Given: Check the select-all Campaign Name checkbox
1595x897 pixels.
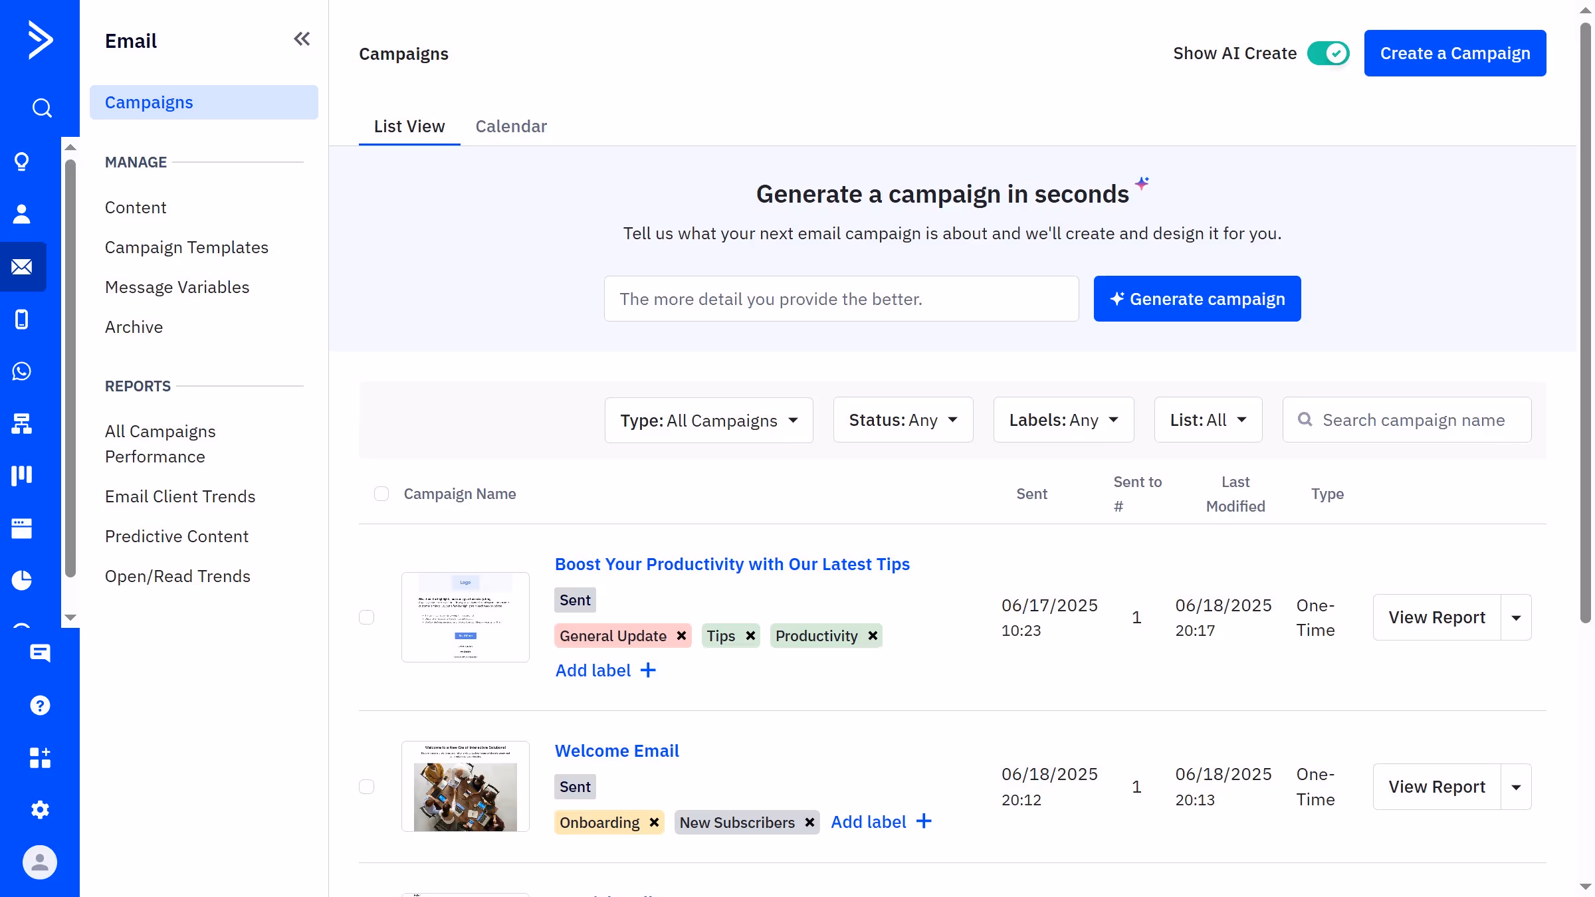Looking at the screenshot, I should pos(381,494).
